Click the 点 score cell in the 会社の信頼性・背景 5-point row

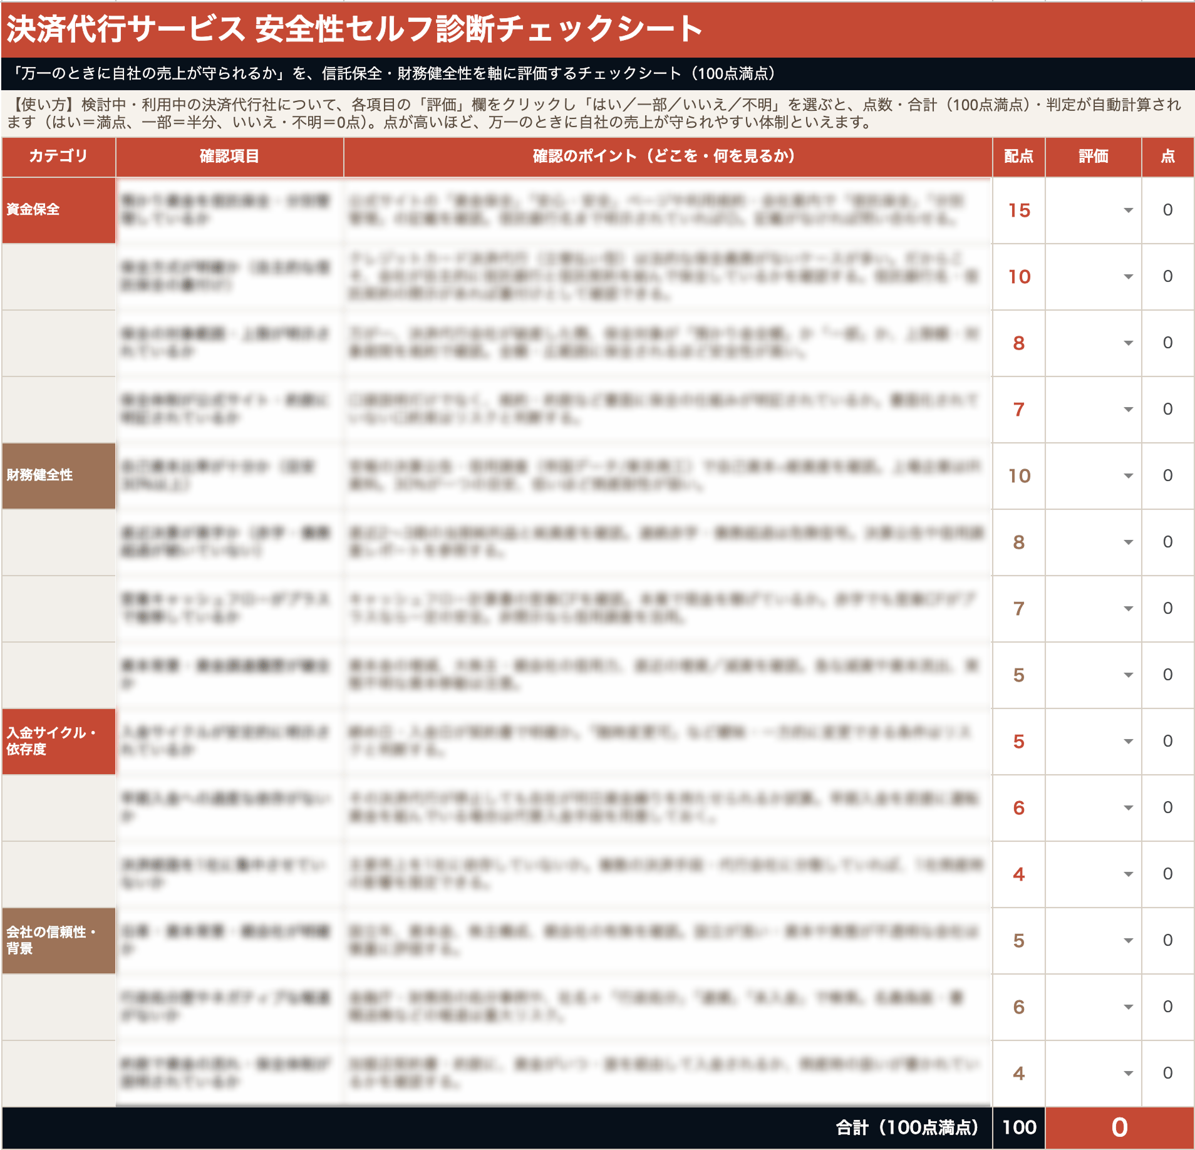pyautogui.click(x=1168, y=941)
